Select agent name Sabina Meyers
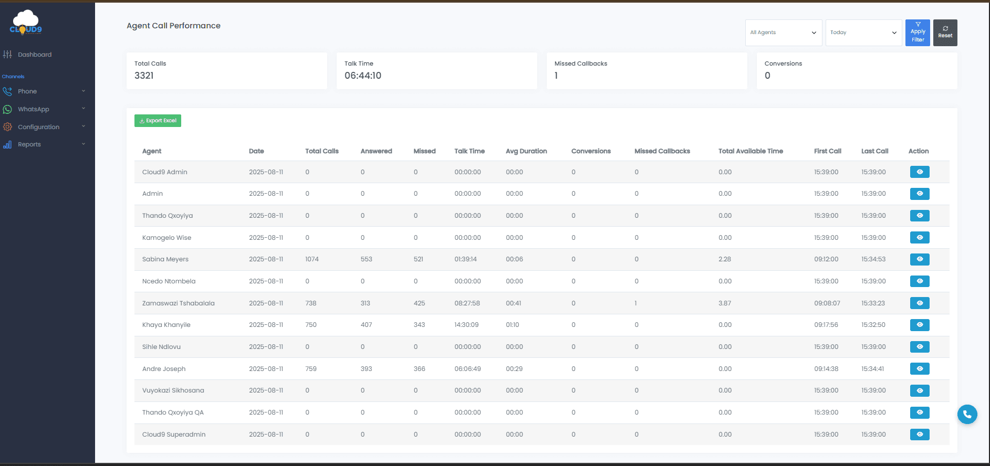Screen dimensions: 990x466 [x=165, y=259]
